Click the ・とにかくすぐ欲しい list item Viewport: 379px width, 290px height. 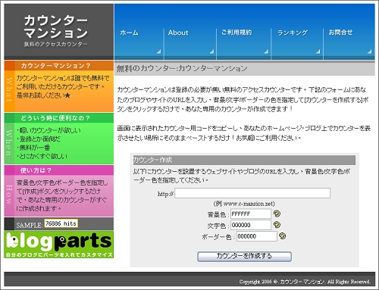pos(42,156)
